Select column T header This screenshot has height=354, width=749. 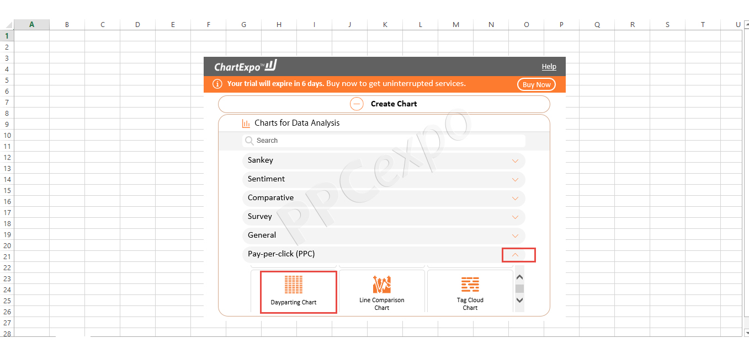coord(703,25)
